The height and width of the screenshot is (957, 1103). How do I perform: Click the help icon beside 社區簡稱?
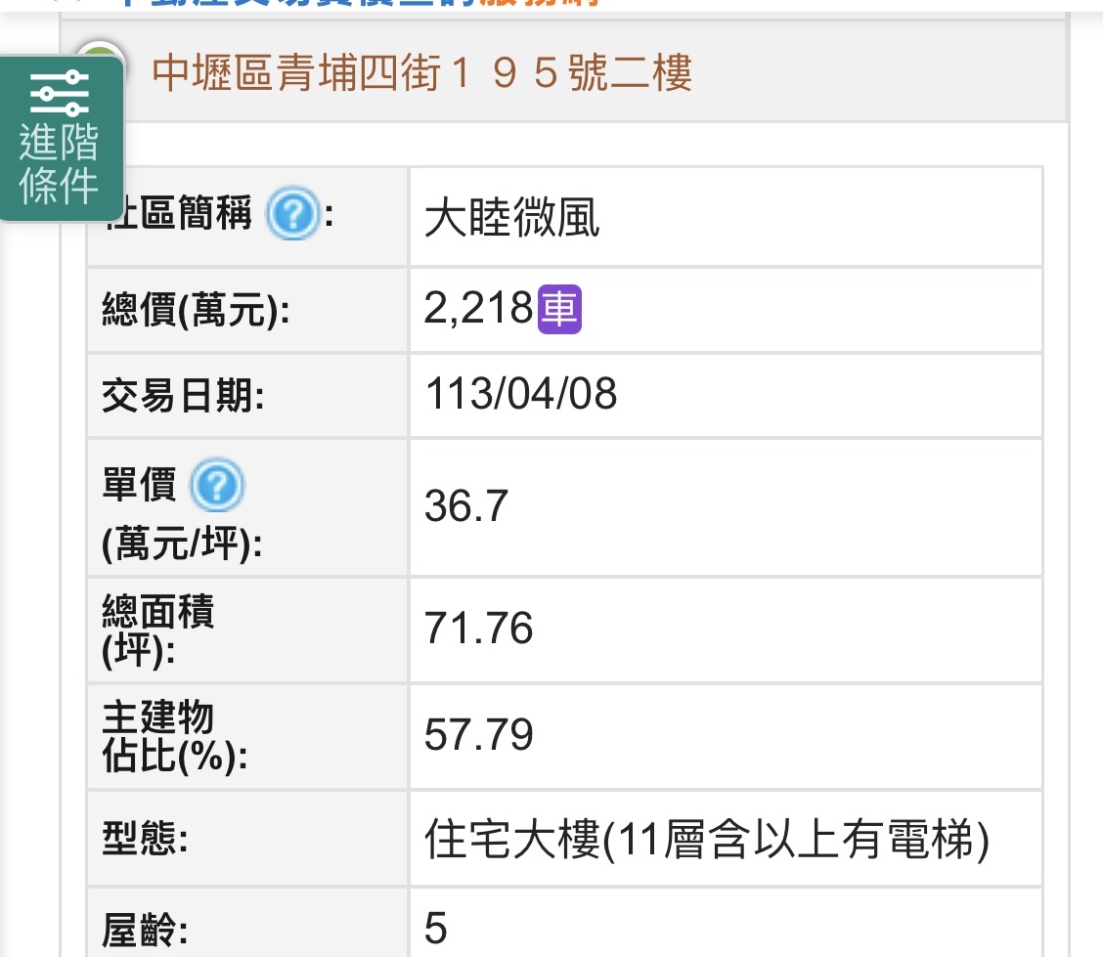tap(292, 215)
